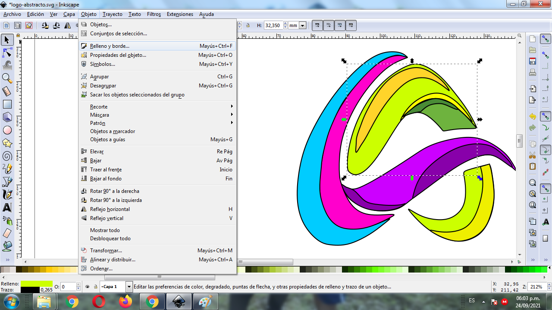Click the Undo yellow arrow icon

[x=533, y=117]
